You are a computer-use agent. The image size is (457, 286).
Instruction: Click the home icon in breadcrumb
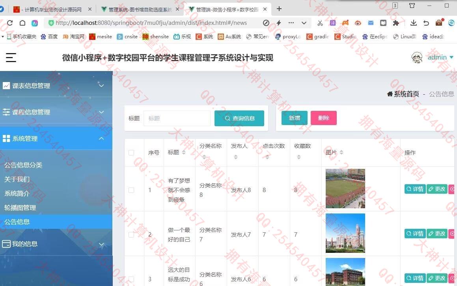(390, 94)
